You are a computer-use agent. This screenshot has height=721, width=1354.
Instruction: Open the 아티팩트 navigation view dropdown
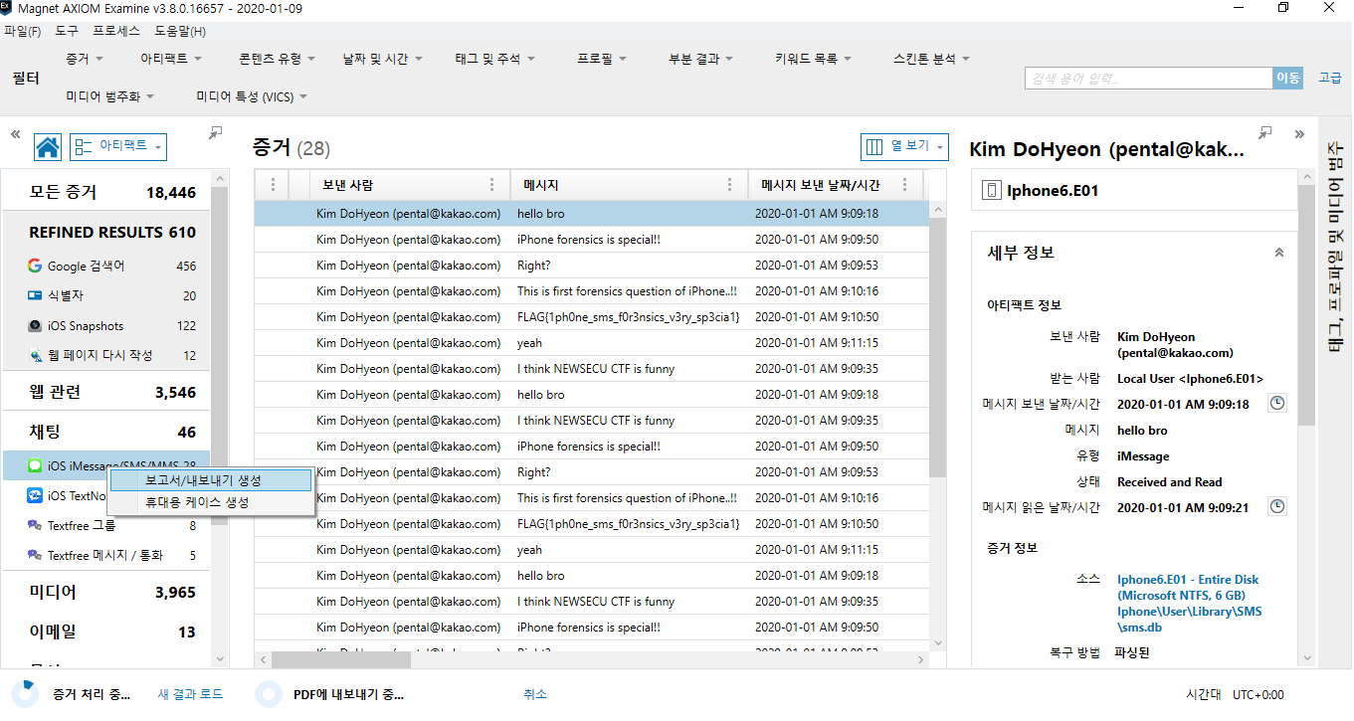117,146
